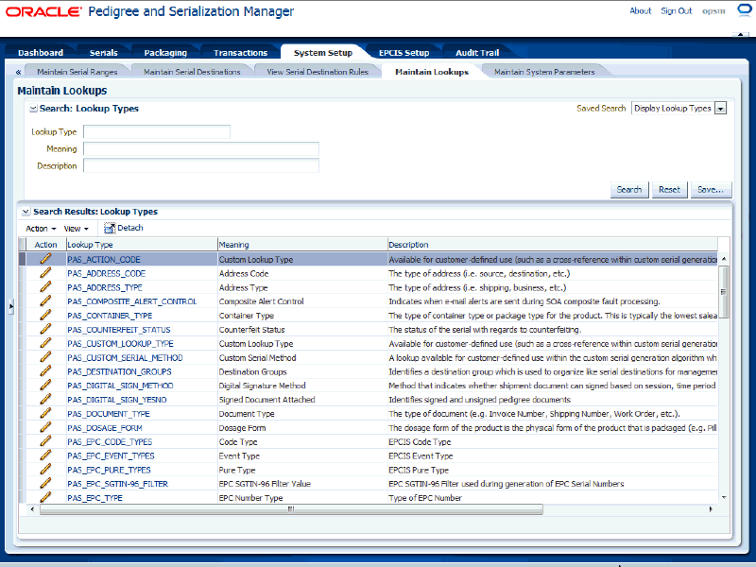Click the table's horizontal scrollbar thumb
Viewport: 756px width, 567px height.
click(x=291, y=509)
